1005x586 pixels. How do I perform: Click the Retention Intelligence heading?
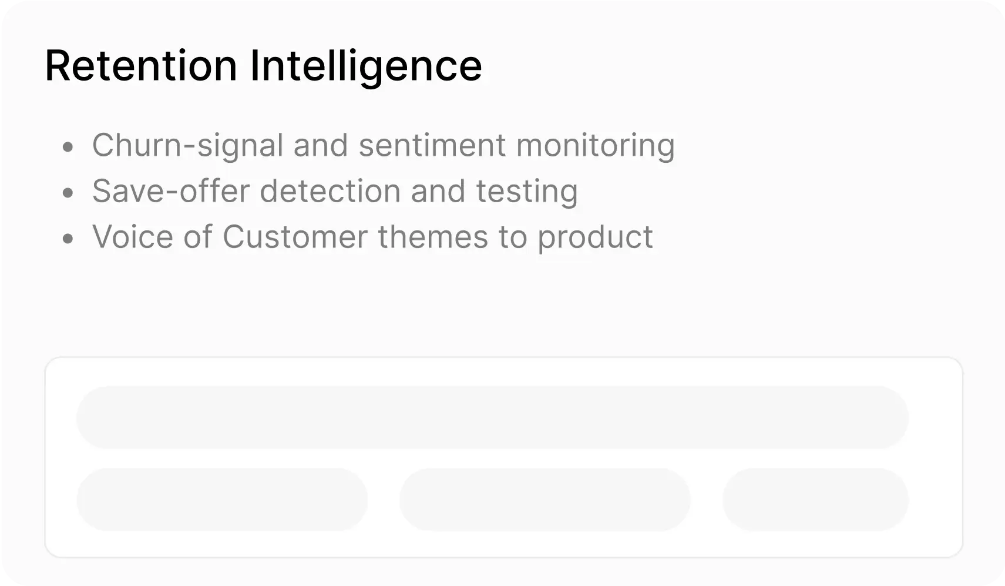pos(263,65)
